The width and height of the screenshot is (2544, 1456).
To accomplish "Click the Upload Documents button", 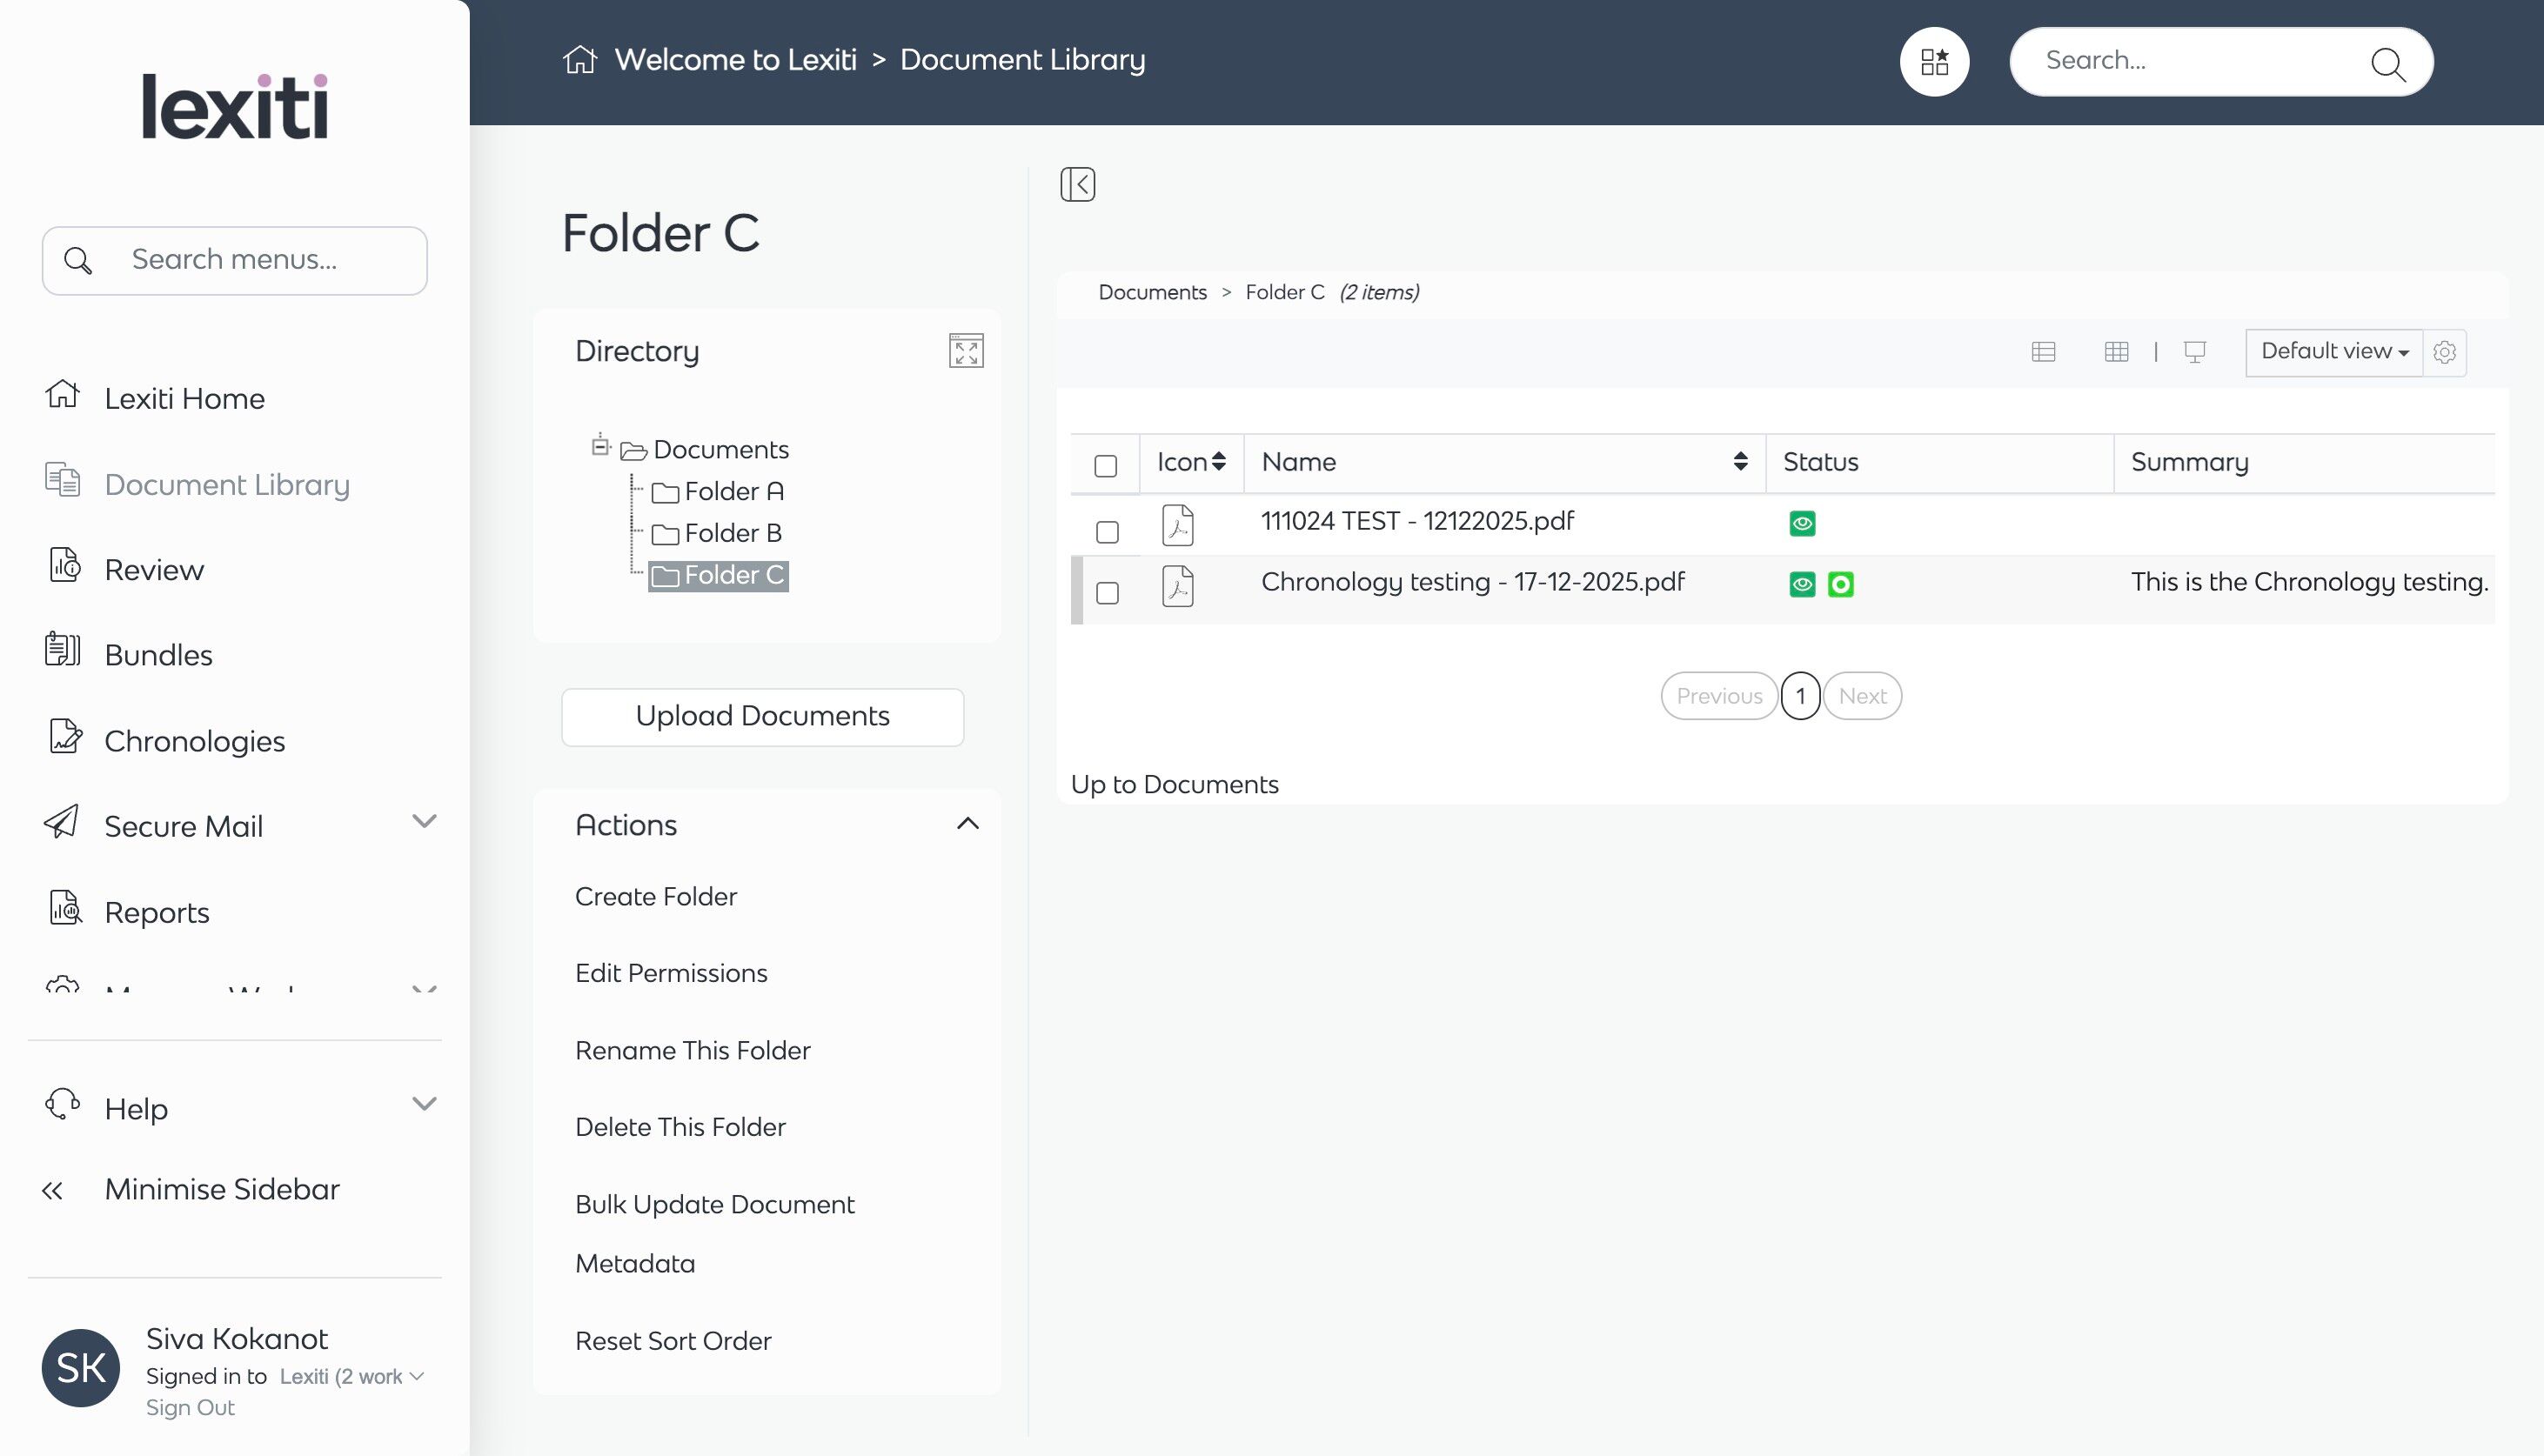I will [762, 716].
